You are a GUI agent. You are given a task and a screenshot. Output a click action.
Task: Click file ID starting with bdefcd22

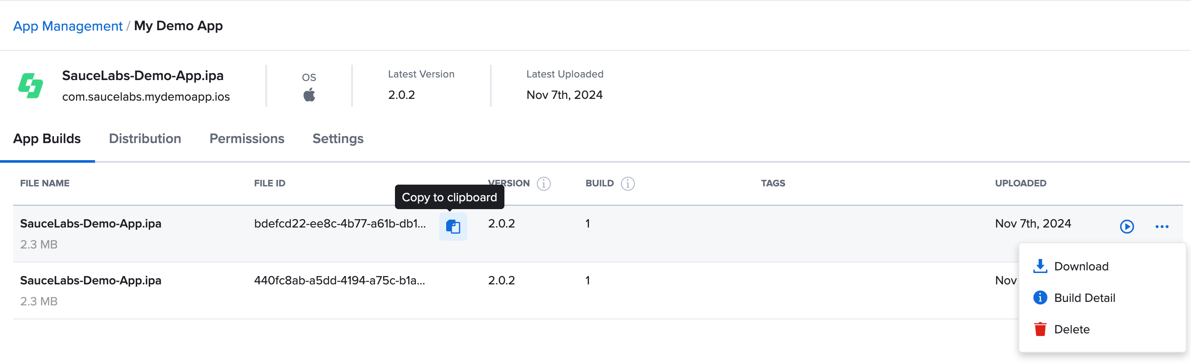pos(339,224)
